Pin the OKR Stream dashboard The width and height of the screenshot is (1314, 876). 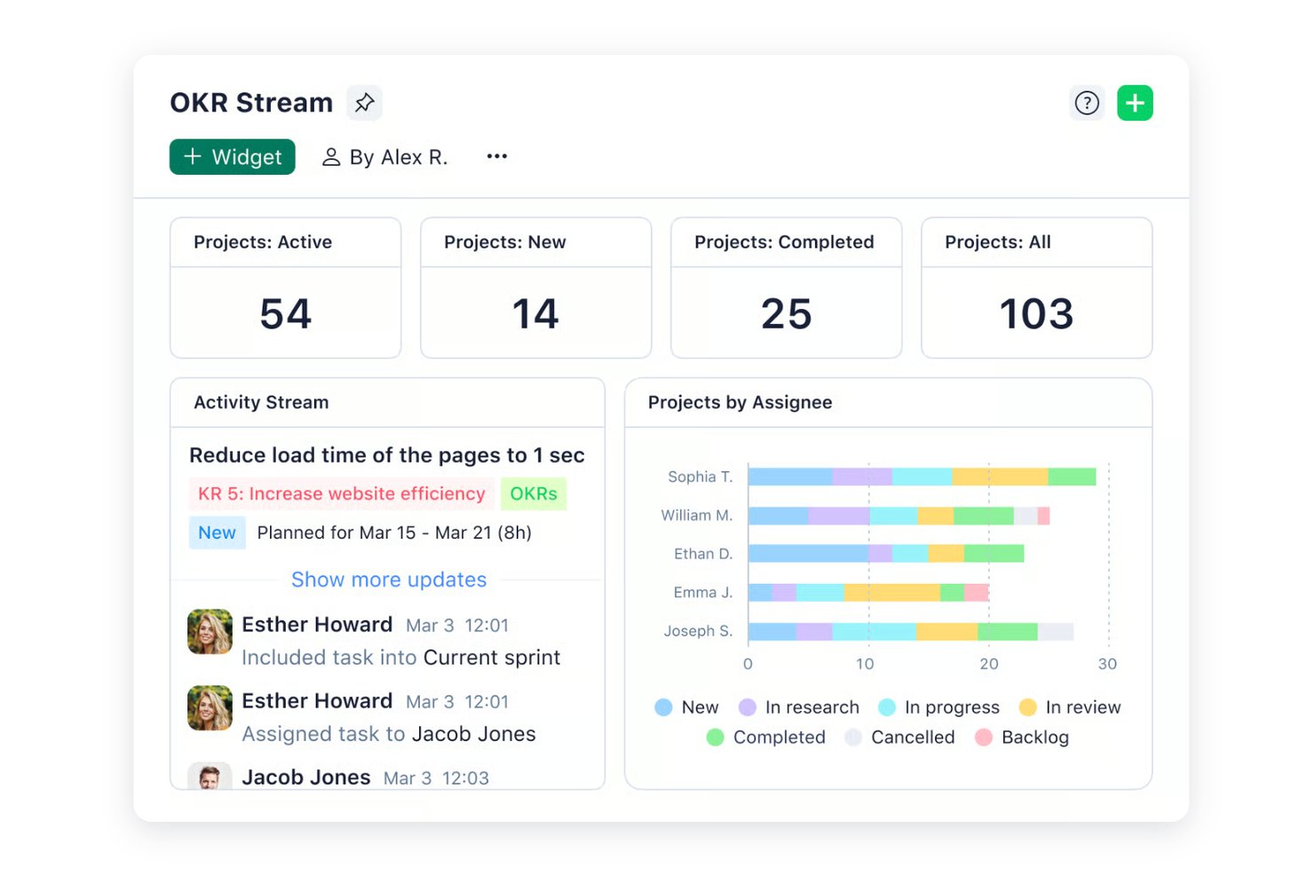pyautogui.click(x=364, y=103)
